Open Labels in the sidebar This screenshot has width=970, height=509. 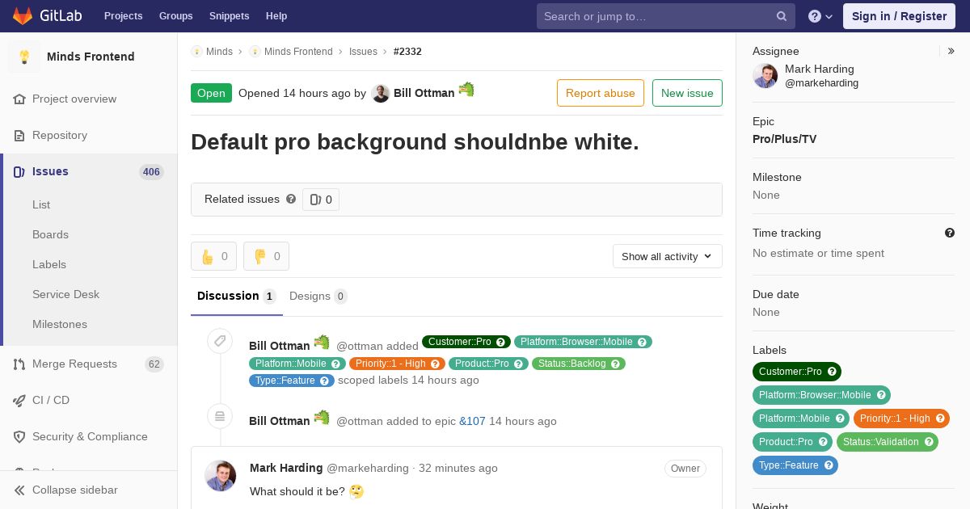tap(49, 264)
